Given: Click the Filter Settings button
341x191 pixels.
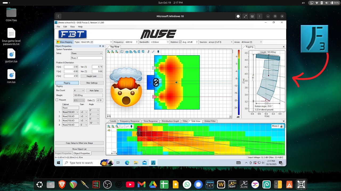Looking at the screenshot, I should click(x=92, y=83).
